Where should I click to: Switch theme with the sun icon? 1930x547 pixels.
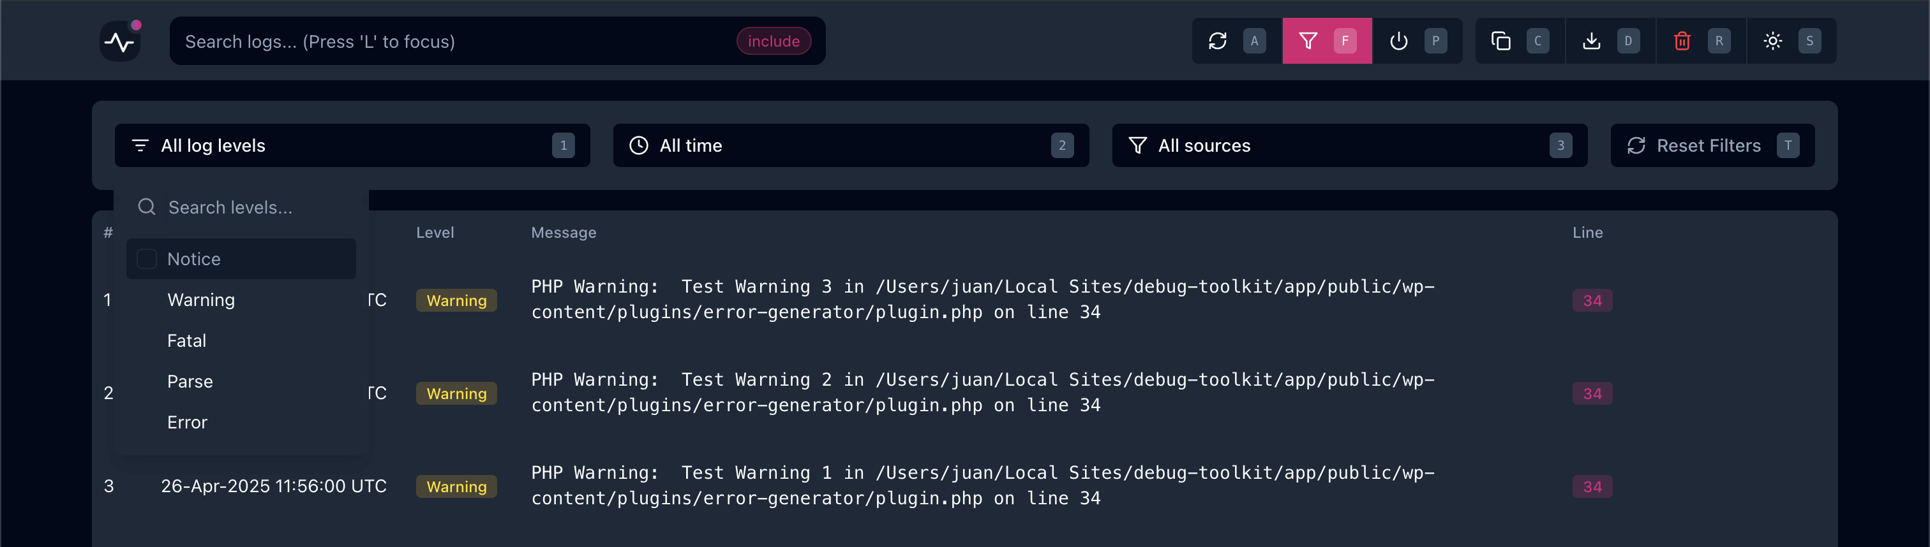(1772, 41)
